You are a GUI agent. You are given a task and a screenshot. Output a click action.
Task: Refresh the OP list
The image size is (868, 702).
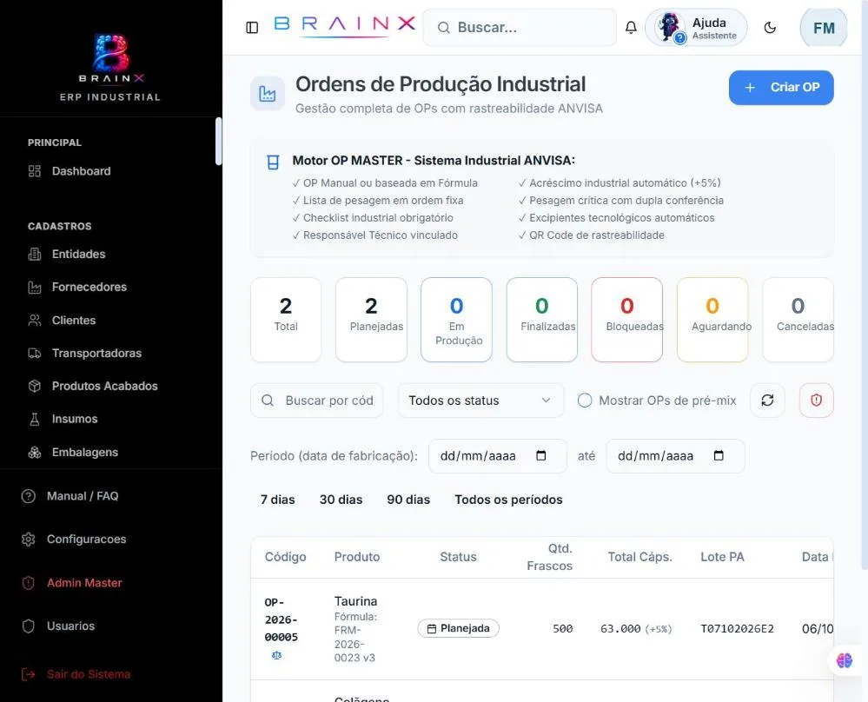[767, 401]
